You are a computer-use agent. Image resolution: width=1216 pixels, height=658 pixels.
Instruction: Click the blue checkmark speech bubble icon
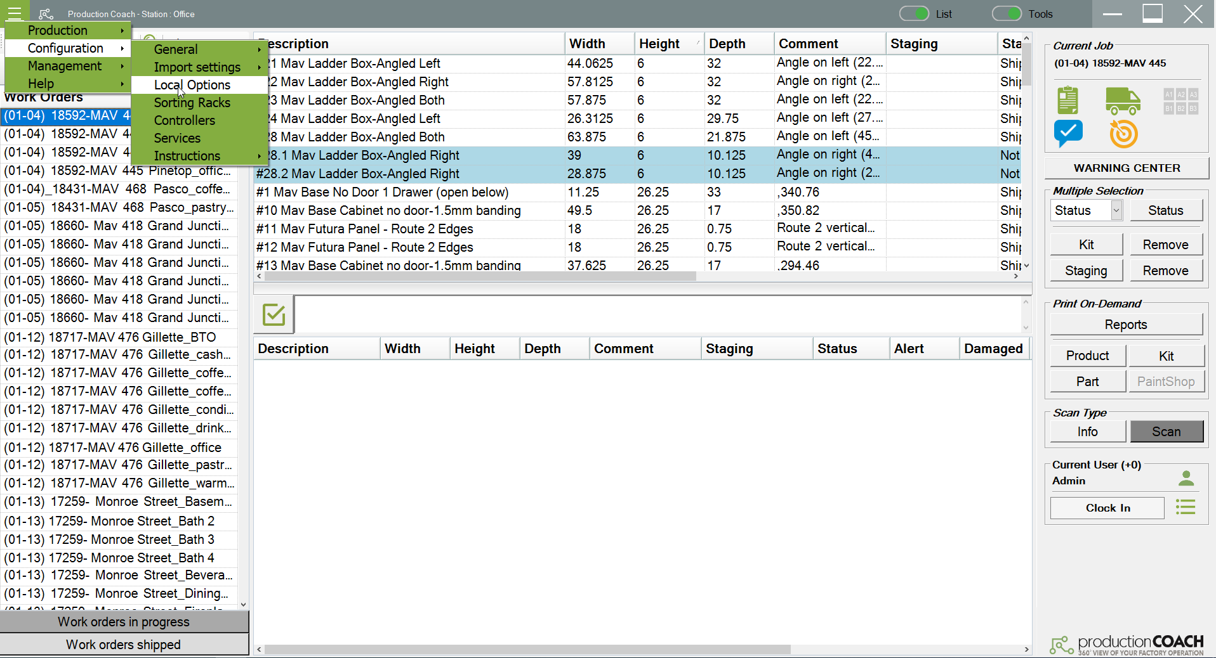[1068, 134]
